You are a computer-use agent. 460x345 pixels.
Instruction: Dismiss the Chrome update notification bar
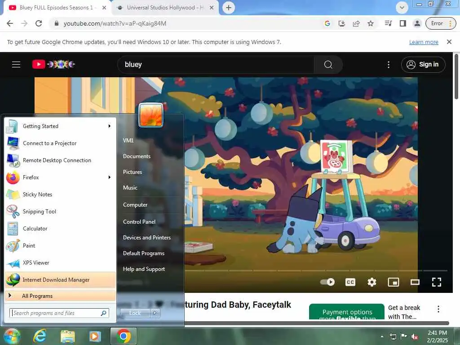tap(449, 42)
